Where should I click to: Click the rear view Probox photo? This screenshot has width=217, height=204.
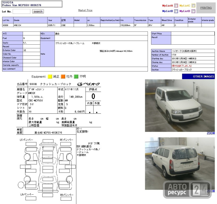[180, 163]
